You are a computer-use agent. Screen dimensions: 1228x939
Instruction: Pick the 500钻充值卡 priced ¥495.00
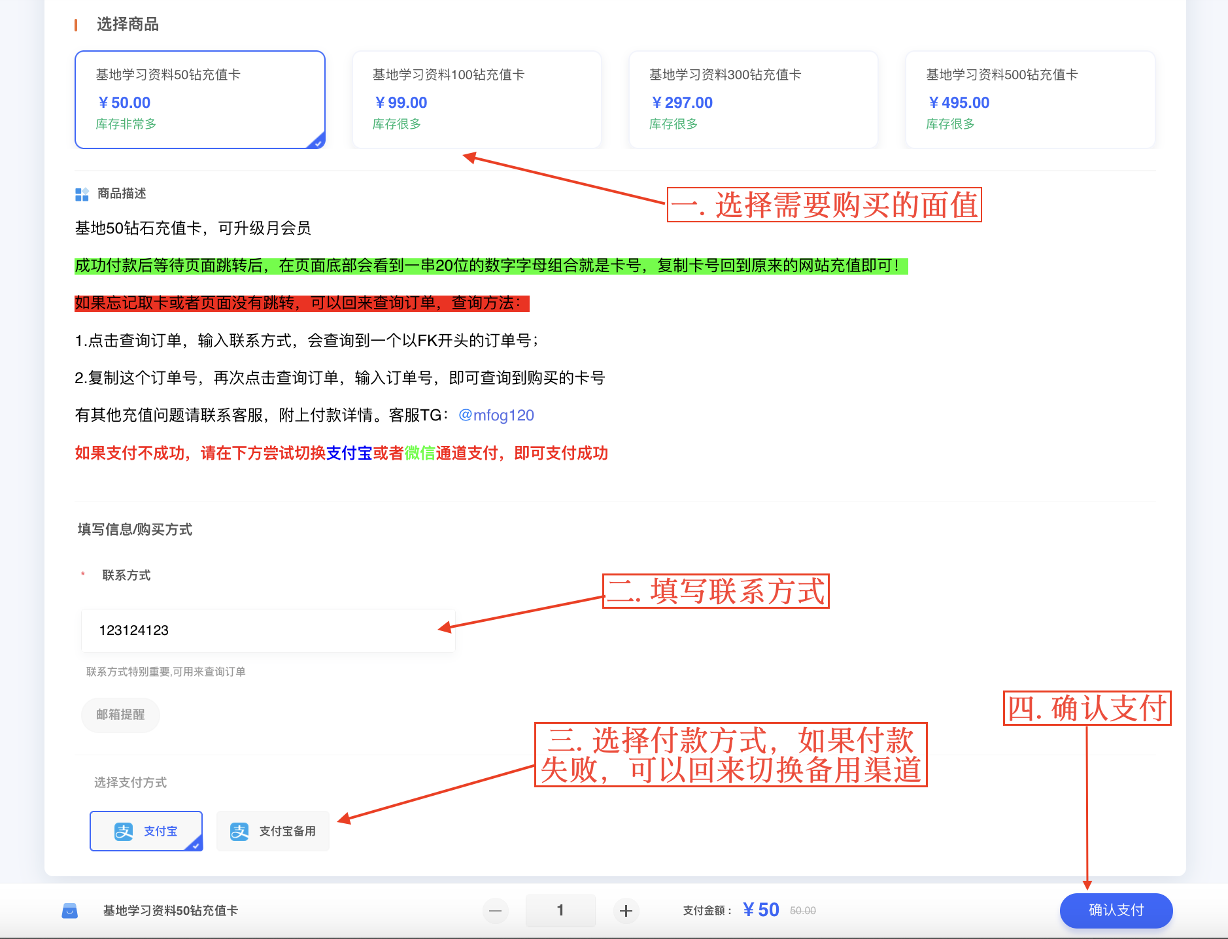pos(1029,99)
